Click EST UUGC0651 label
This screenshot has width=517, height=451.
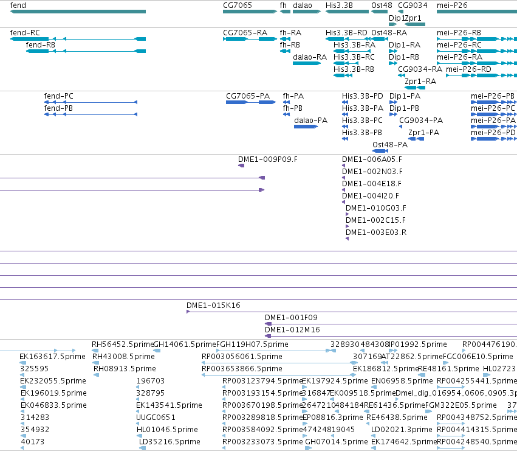pyautogui.click(x=156, y=418)
